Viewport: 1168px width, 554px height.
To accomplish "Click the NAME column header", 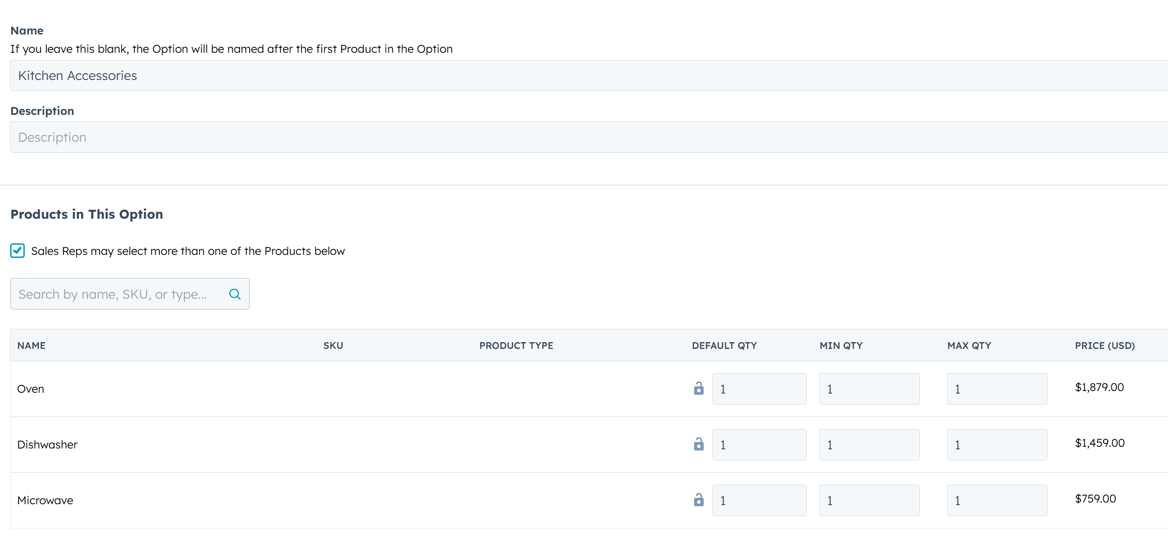I will point(31,345).
